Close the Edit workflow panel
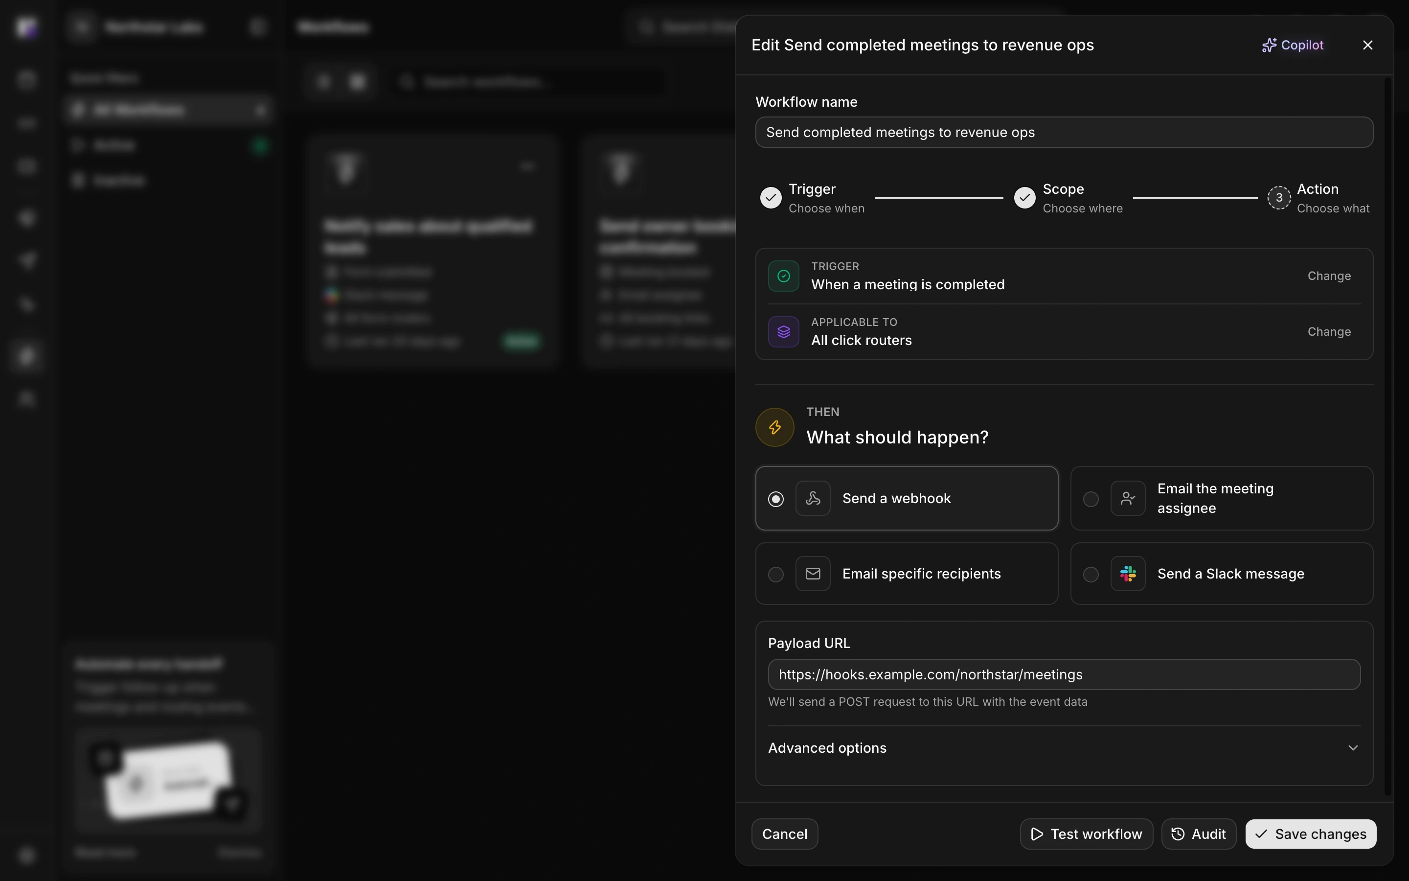The image size is (1409, 881). point(1368,45)
